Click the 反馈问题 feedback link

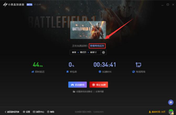[x=99, y=92]
